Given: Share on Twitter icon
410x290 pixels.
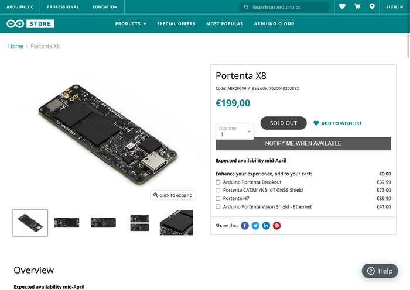Looking at the screenshot, I should pyautogui.click(x=255, y=226).
